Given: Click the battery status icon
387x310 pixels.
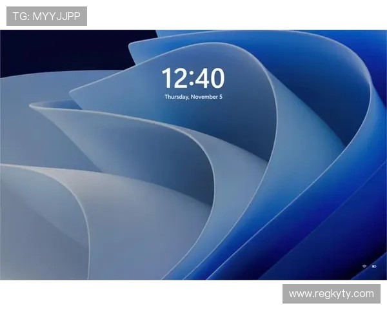Looking at the screenshot, I should pyautogui.click(x=373, y=266).
